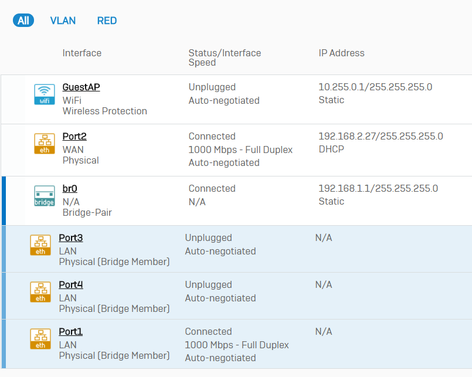The height and width of the screenshot is (377, 472).
Task: Open the Port2 interface link
Action: point(74,137)
